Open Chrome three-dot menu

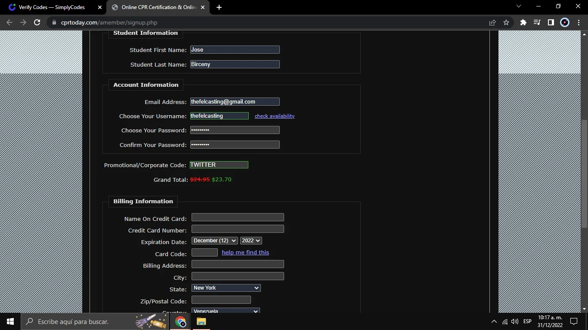pos(579,22)
